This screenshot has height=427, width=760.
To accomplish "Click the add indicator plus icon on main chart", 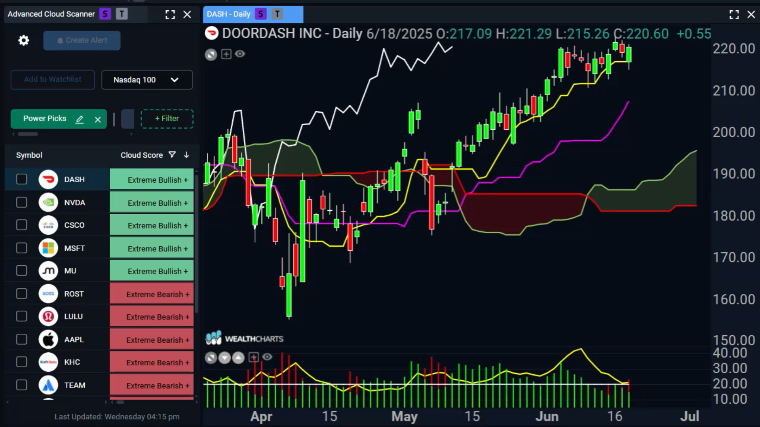I will pyautogui.click(x=226, y=54).
